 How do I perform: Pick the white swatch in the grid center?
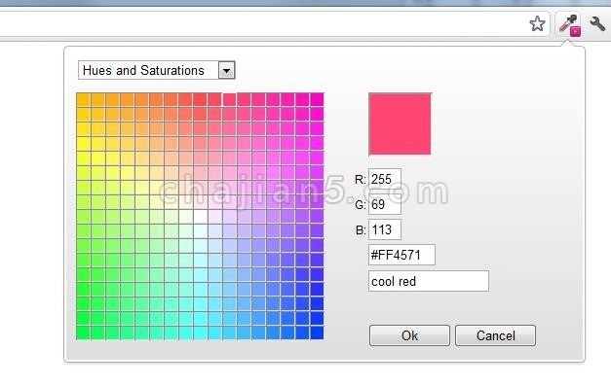click(x=201, y=217)
